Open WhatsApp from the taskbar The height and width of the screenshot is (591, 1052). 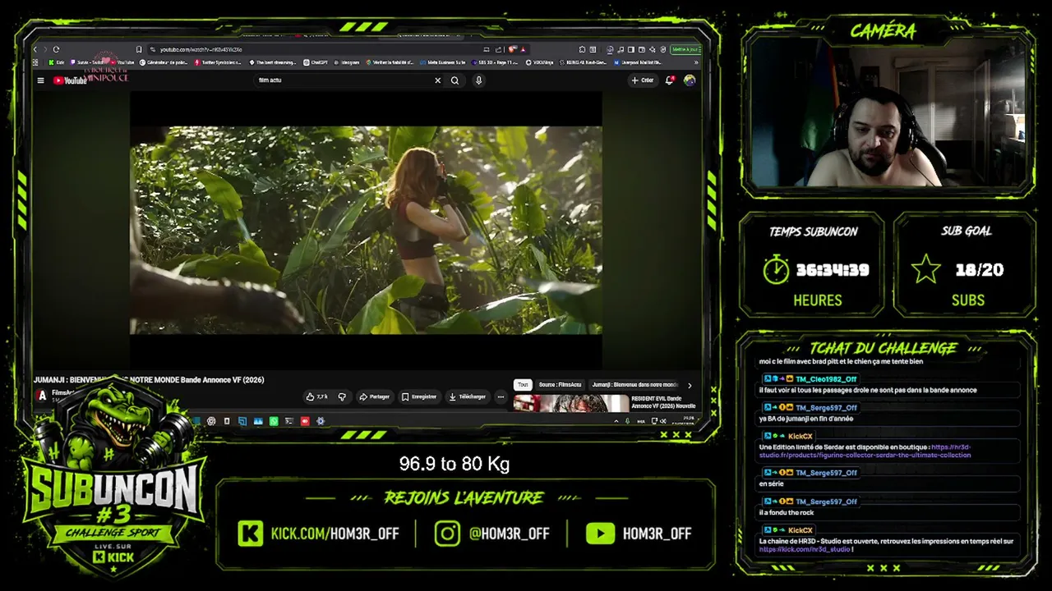[274, 421]
